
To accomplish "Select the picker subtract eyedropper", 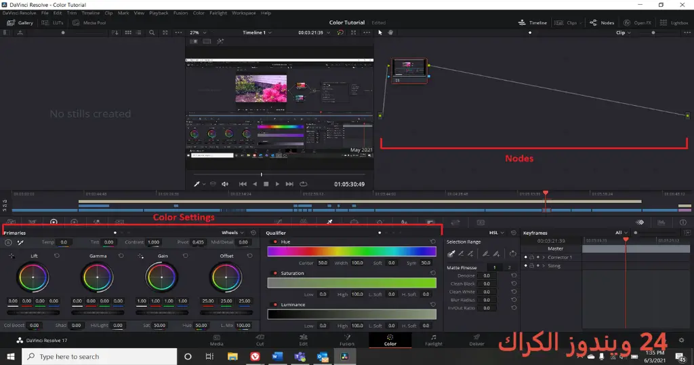I will tap(461, 254).
